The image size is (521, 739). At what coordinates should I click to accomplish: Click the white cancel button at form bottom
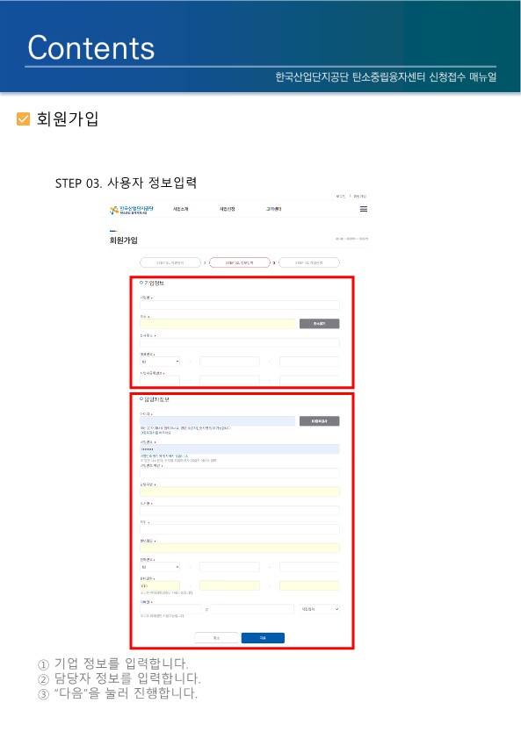pos(216,638)
